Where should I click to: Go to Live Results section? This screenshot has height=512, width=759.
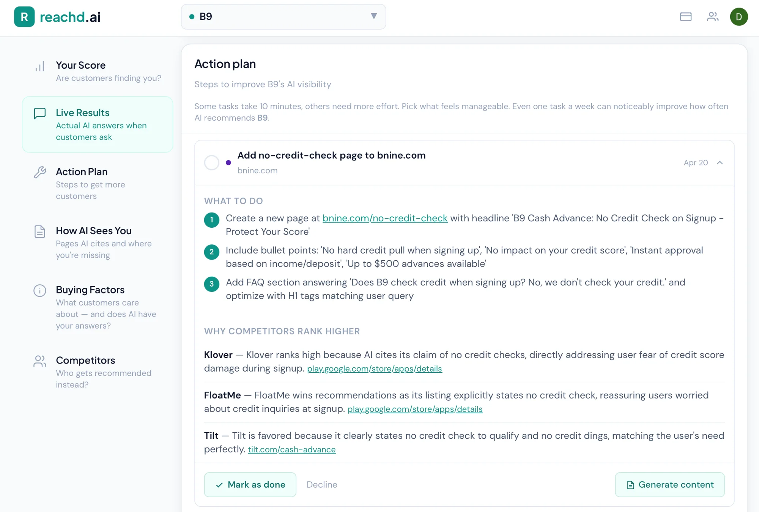[x=98, y=124]
